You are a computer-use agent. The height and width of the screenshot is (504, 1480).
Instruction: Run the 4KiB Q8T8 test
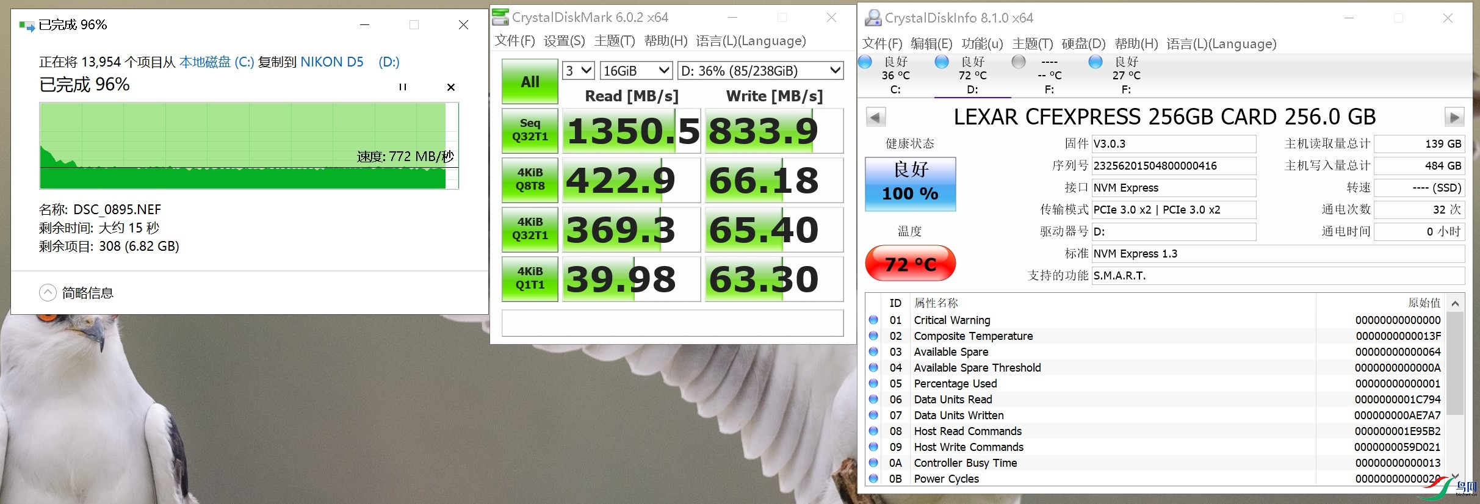click(x=530, y=179)
